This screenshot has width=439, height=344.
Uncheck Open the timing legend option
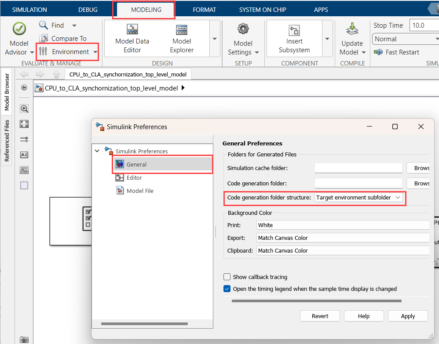pyautogui.click(x=227, y=289)
